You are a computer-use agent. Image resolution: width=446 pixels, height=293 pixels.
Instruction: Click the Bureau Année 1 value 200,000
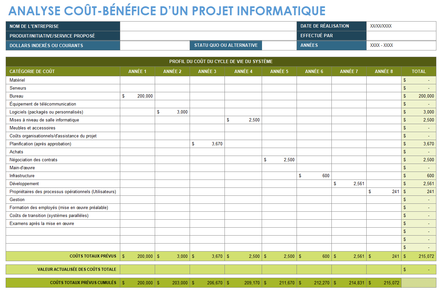pyautogui.click(x=137, y=96)
